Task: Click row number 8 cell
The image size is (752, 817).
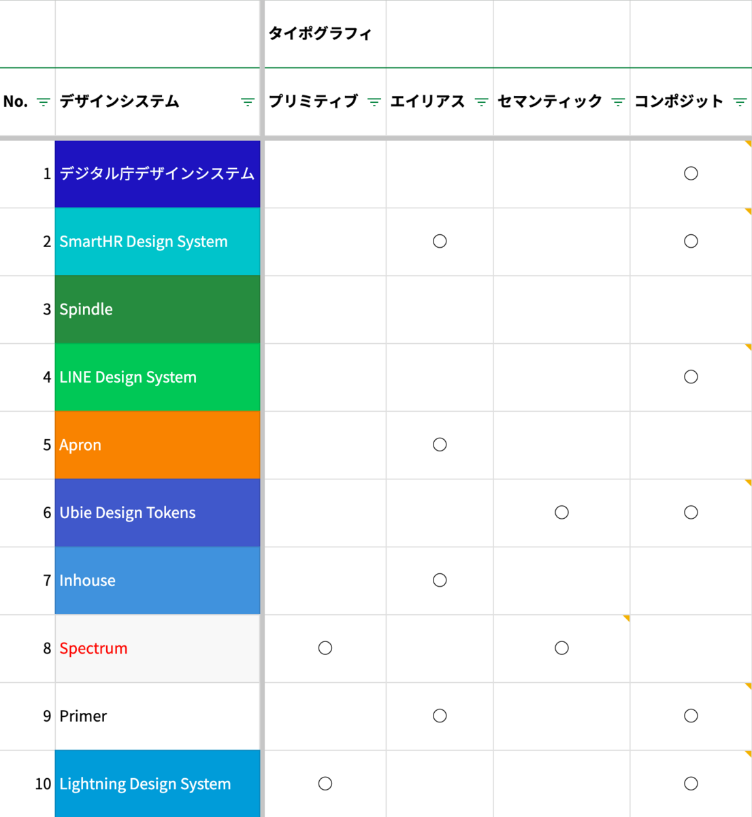Action: (x=27, y=648)
